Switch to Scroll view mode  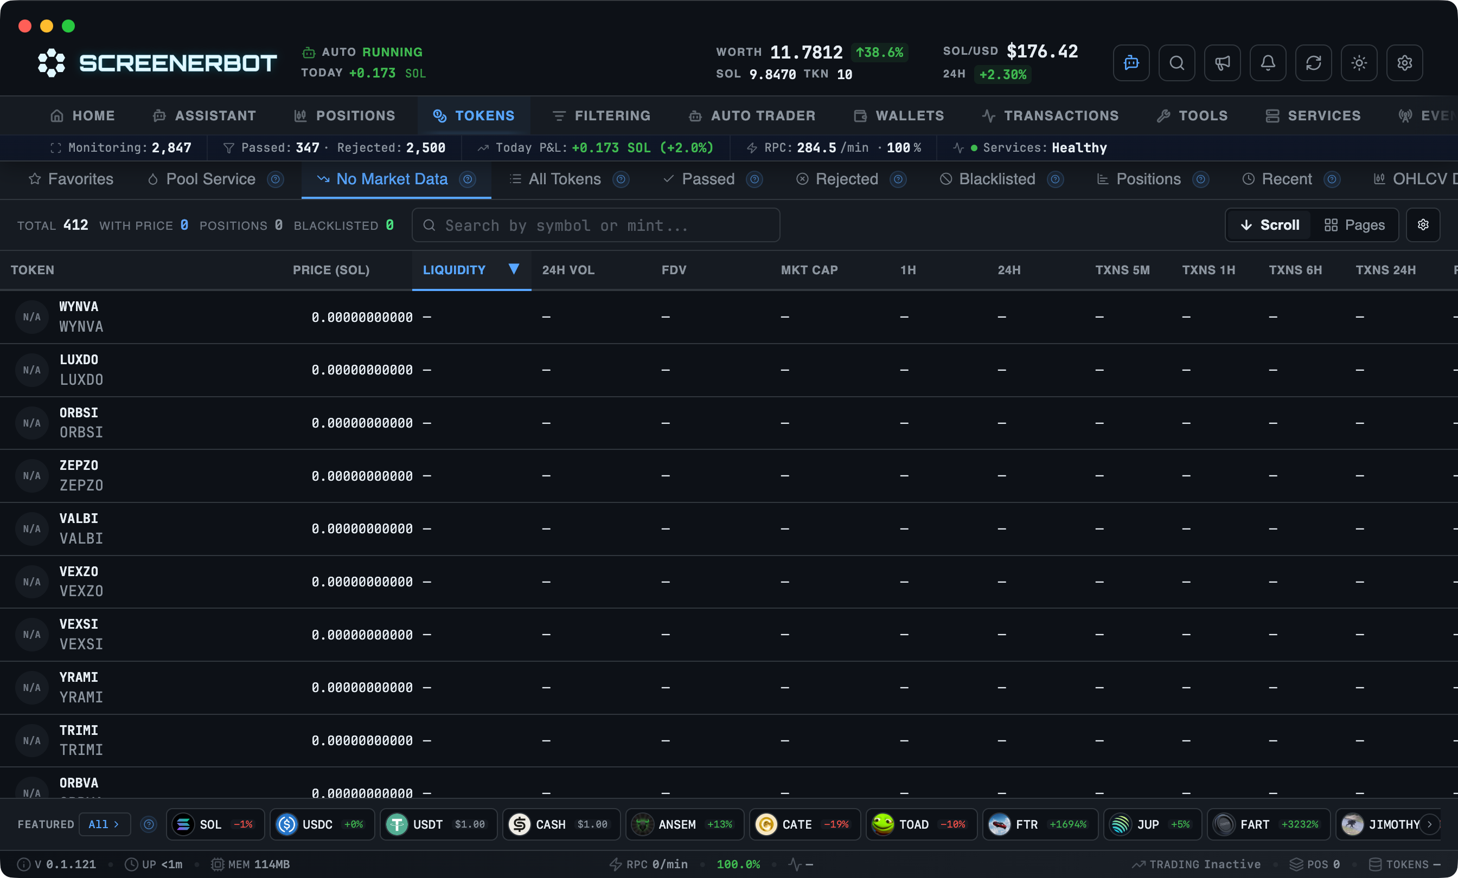point(1270,225)
